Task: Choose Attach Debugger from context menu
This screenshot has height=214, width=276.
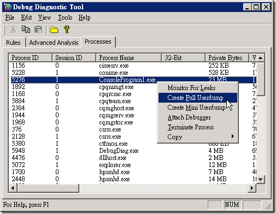Action: coord(198,117)
